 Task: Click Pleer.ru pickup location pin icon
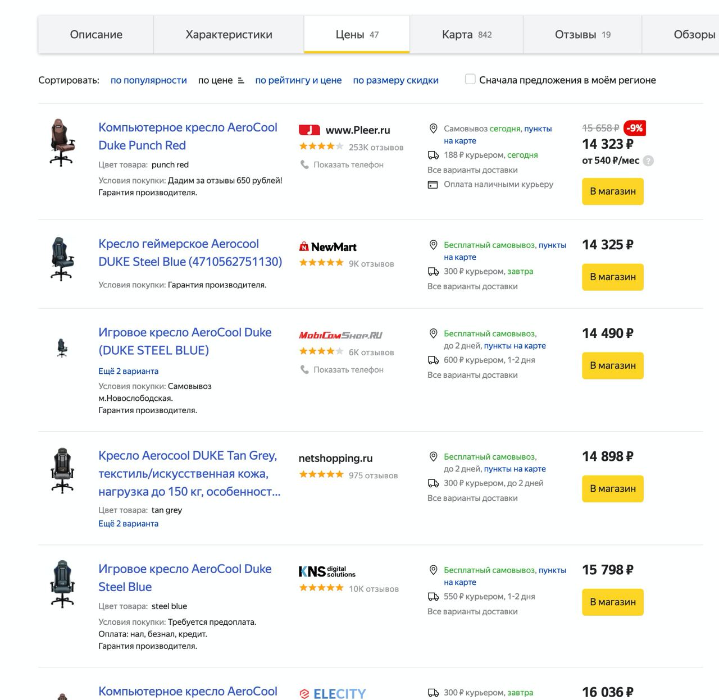pyautogui.click(x=433, y=129)
